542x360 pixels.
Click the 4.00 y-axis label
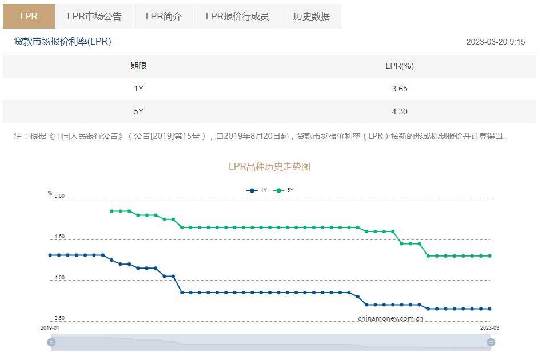59,277
